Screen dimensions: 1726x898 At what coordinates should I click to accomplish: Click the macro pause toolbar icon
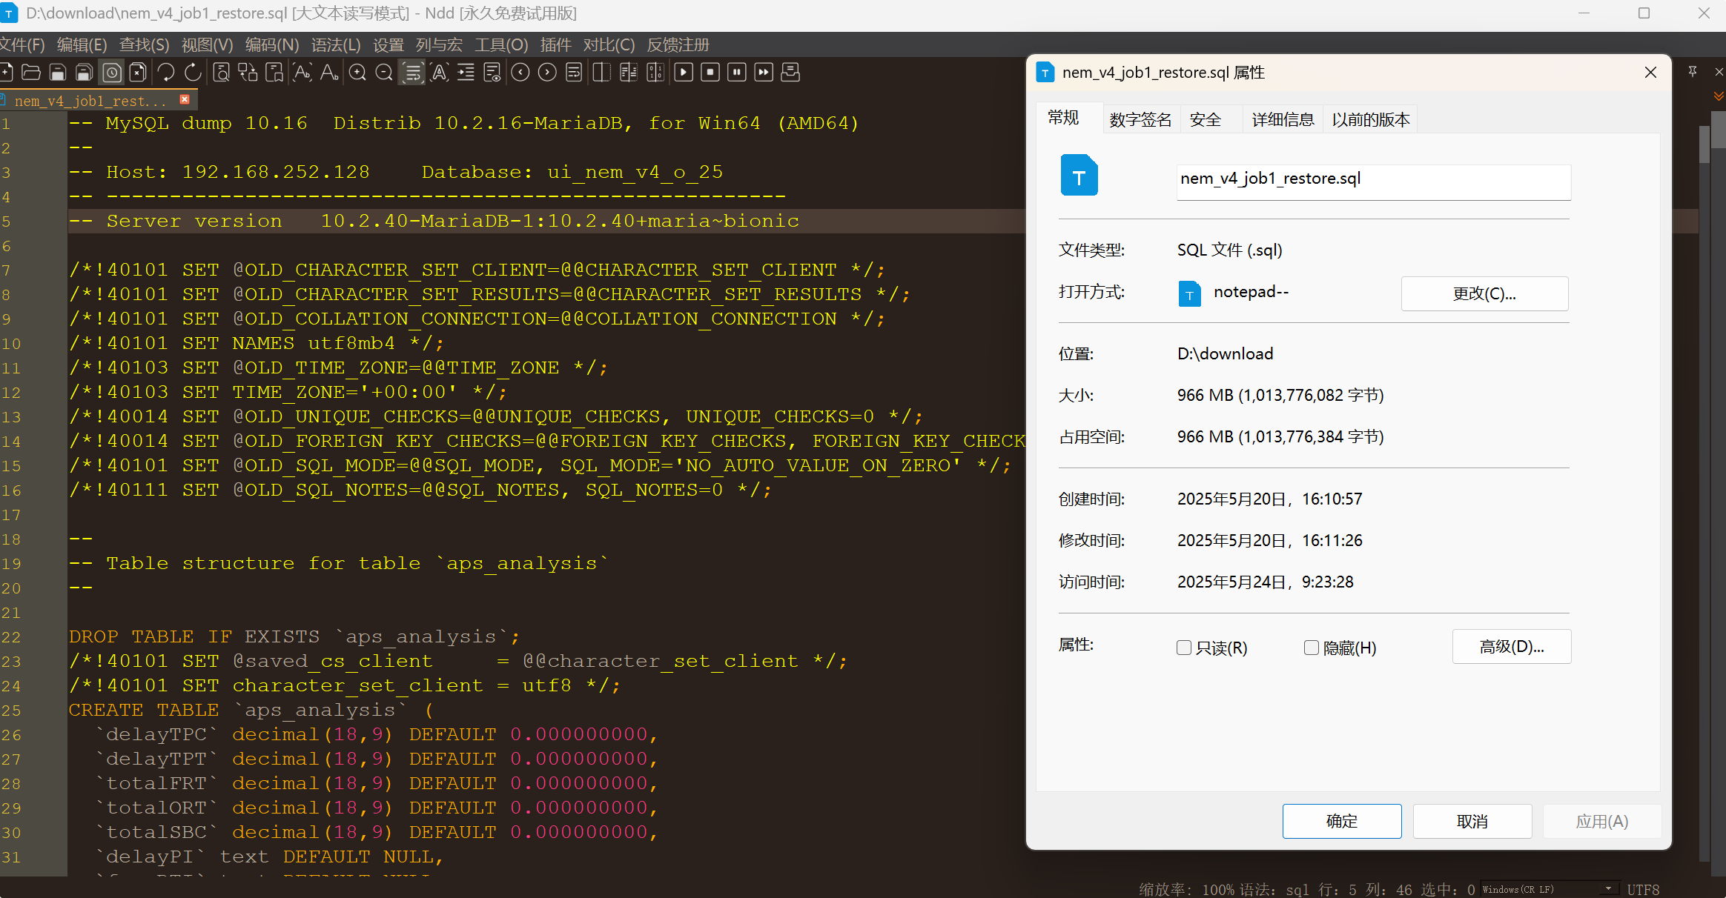coord(737,72)
